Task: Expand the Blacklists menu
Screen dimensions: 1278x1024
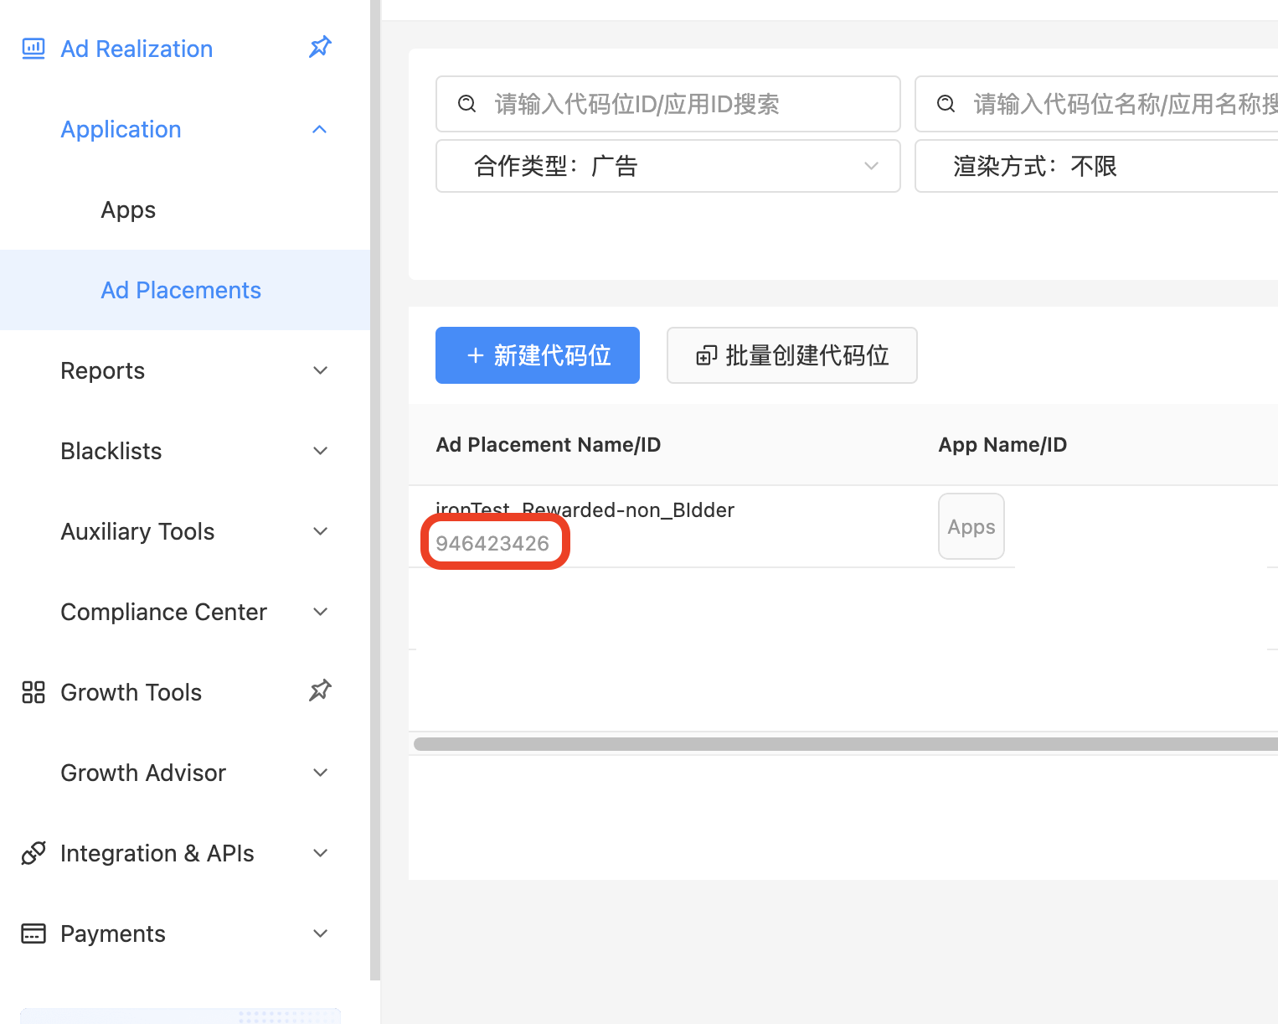Action: [x=319, y=451]
